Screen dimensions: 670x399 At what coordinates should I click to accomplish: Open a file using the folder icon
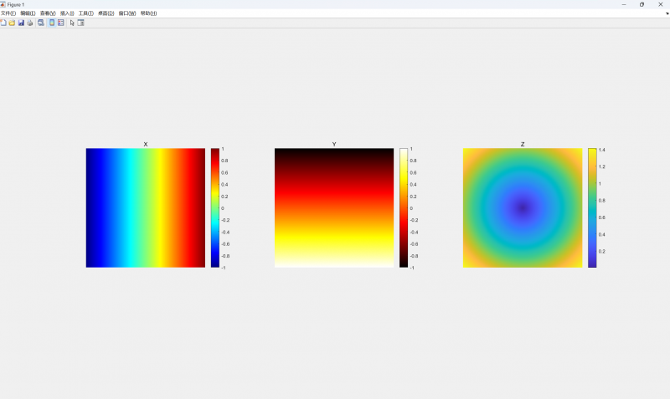pyautogui.click(x=12, y=23)
